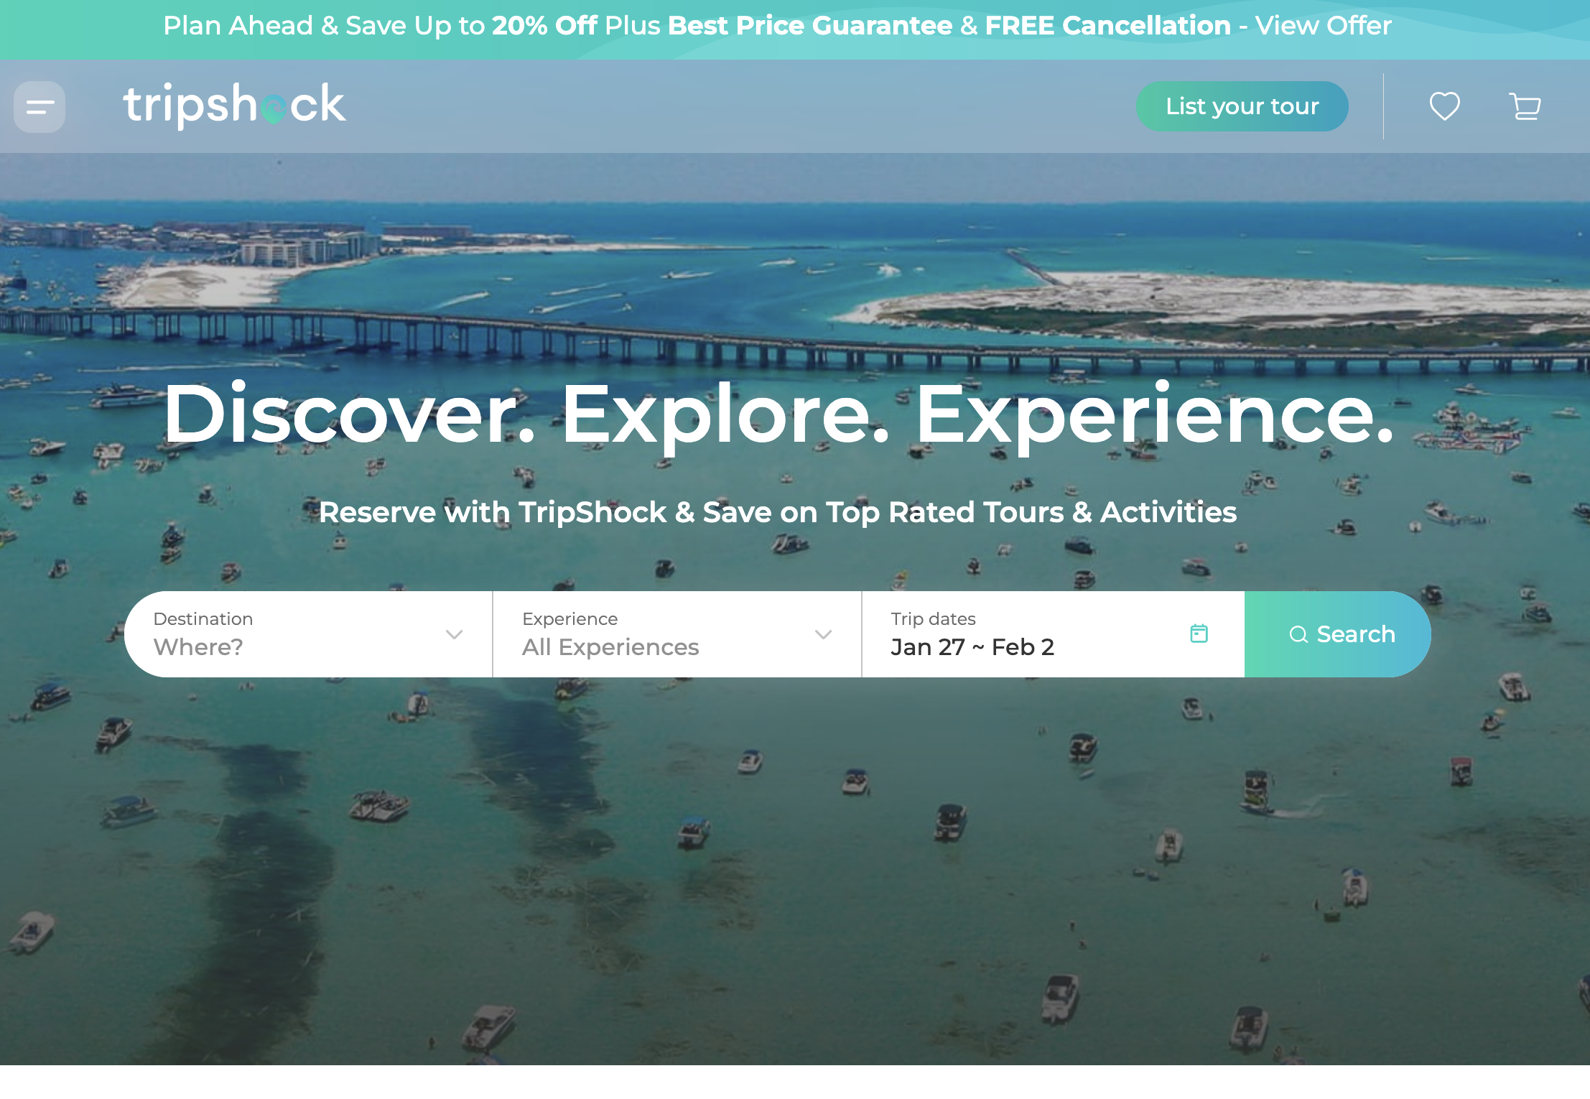Open the shopping cart icon
This screenshot has width=1590, height=1099.
1525,106
